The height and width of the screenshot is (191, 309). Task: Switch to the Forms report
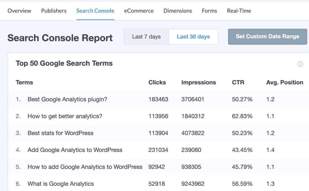pos(209,11)
